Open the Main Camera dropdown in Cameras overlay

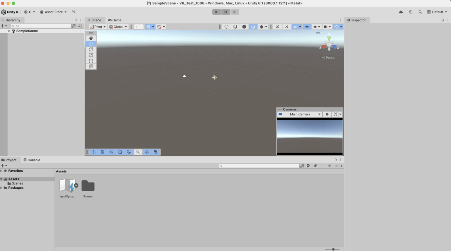point(299,114)
